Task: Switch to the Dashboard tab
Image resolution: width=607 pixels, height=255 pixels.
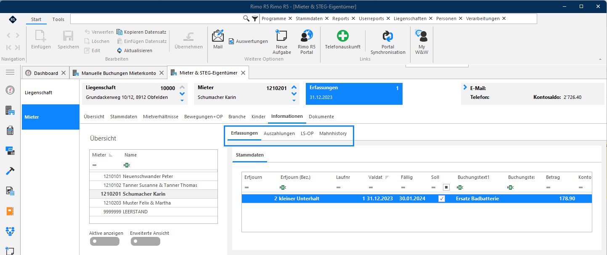Action: [x=46, y=73]
